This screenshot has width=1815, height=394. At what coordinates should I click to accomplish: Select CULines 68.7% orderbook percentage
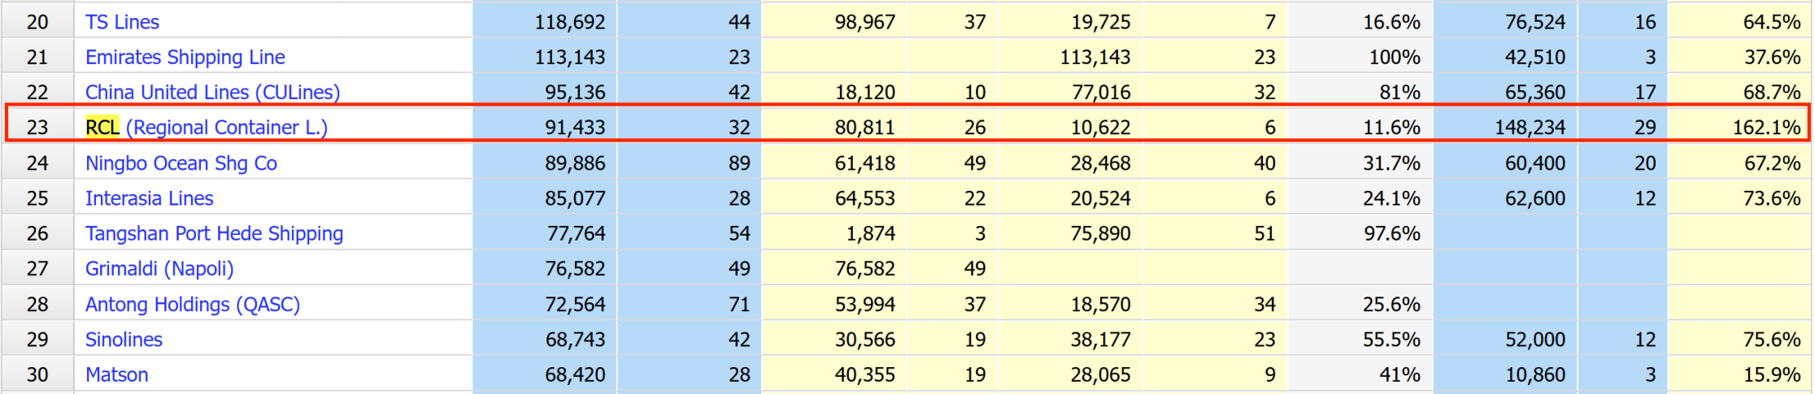(x=1739, y=91)
